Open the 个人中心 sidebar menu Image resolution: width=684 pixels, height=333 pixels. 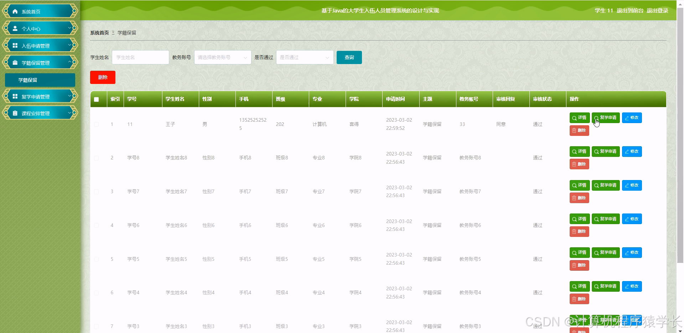40,28
